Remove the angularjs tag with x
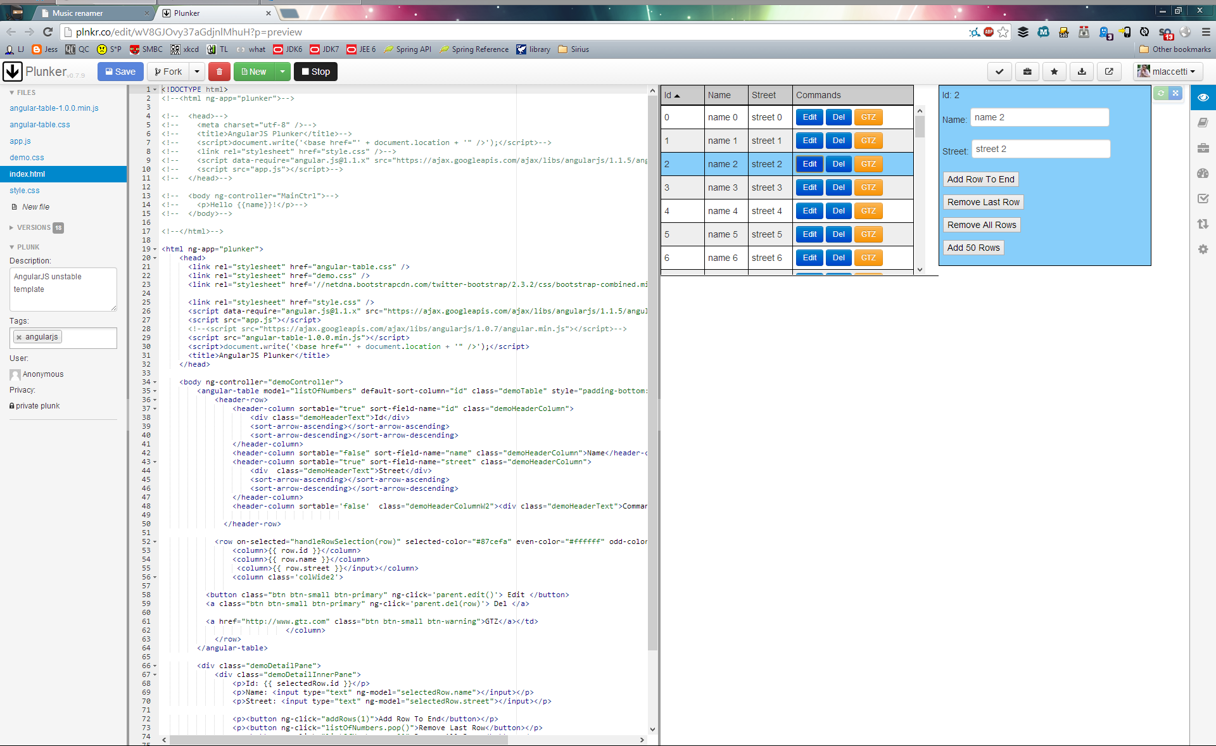Viewport: 1216px width, 746px height. (19, 337)
